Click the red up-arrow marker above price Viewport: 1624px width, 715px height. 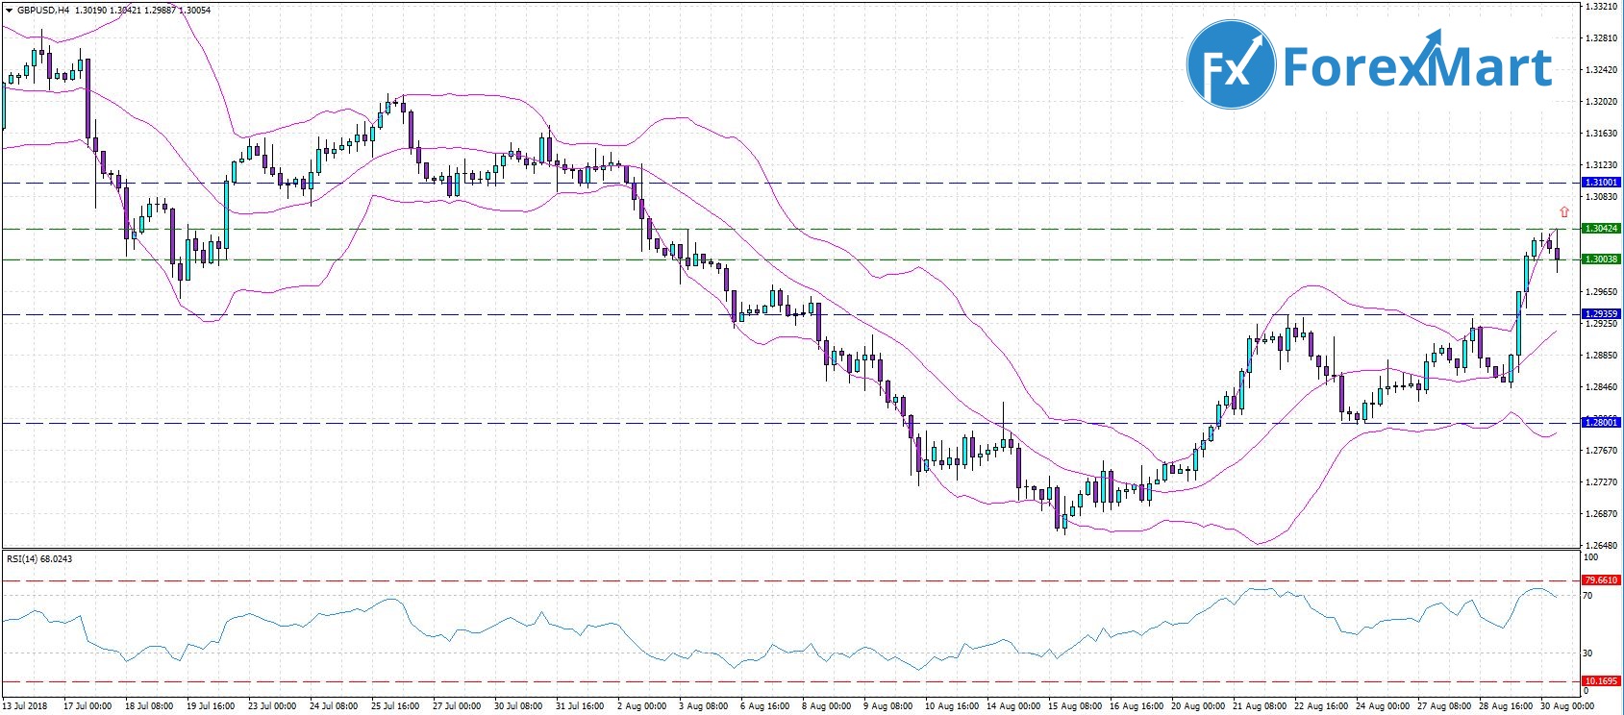tap(1564, 211)
